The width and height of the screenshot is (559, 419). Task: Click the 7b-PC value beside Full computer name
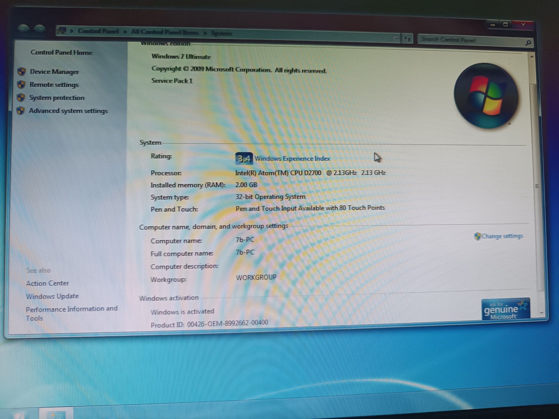(x=245, y=253)
